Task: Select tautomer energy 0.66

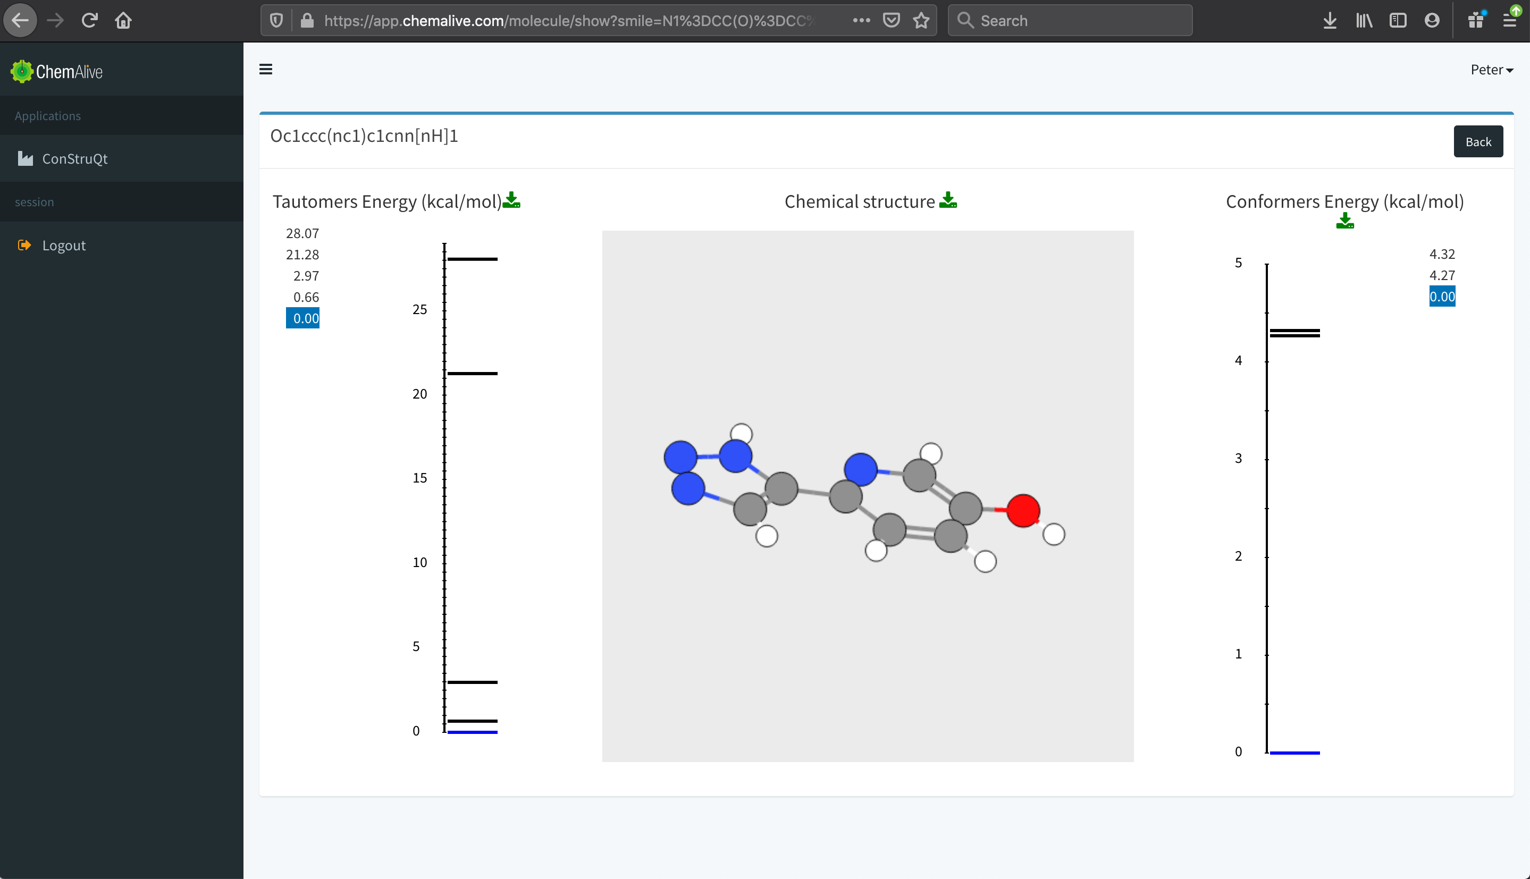Action: coord(306,297)
